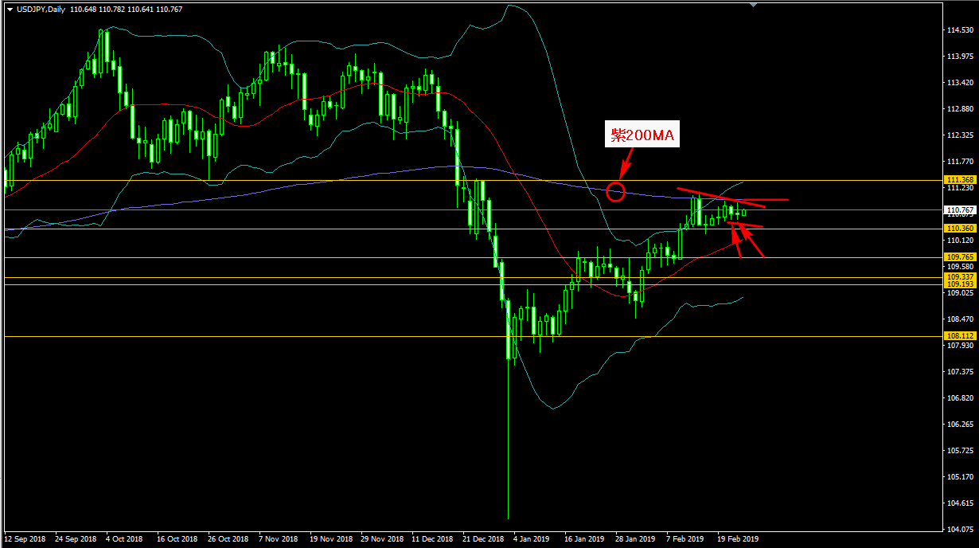This screenshot has width=979, height=548.
Task: Click the 106.265 price axis value
Action: [x=960, y=425]
